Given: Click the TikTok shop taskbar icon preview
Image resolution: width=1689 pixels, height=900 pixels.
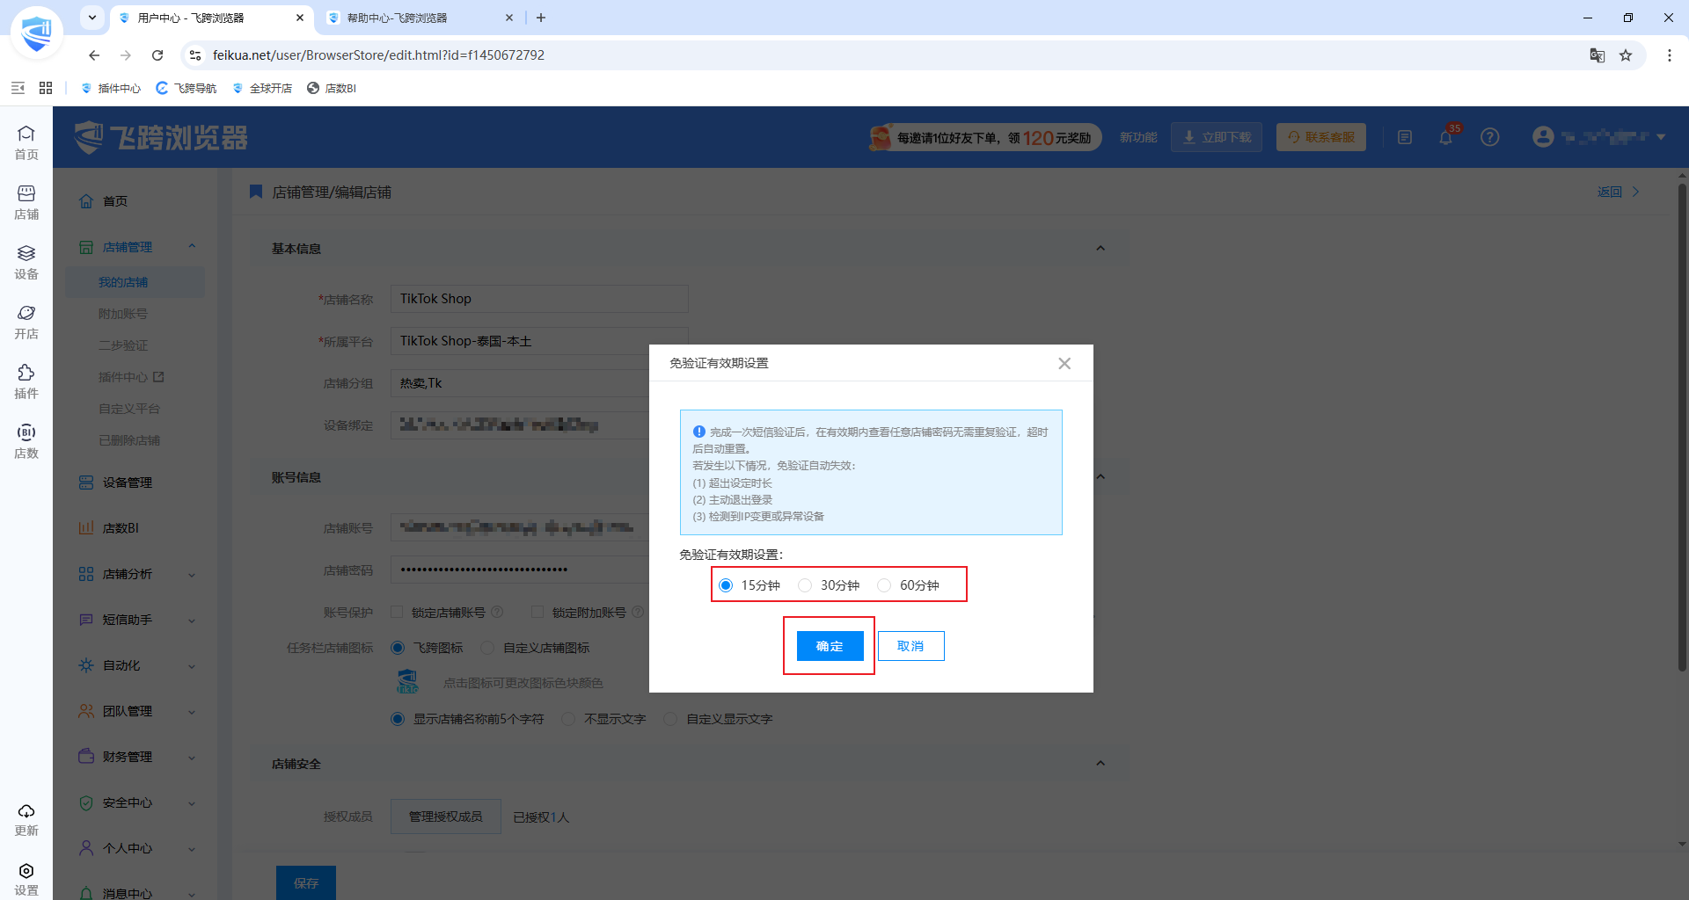Looking at the screenshot, I should (407, 682).
